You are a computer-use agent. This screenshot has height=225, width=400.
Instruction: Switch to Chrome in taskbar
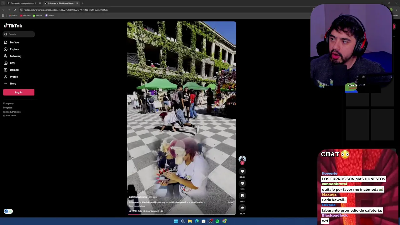click(x=224, y=221)
